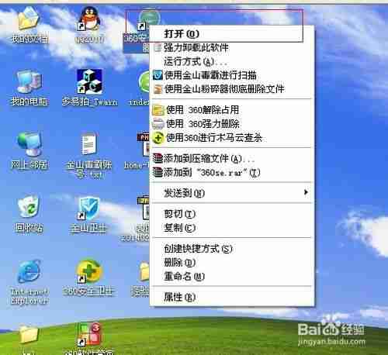Choose 使用金山毒霸进行扫描

pos(232,75)
